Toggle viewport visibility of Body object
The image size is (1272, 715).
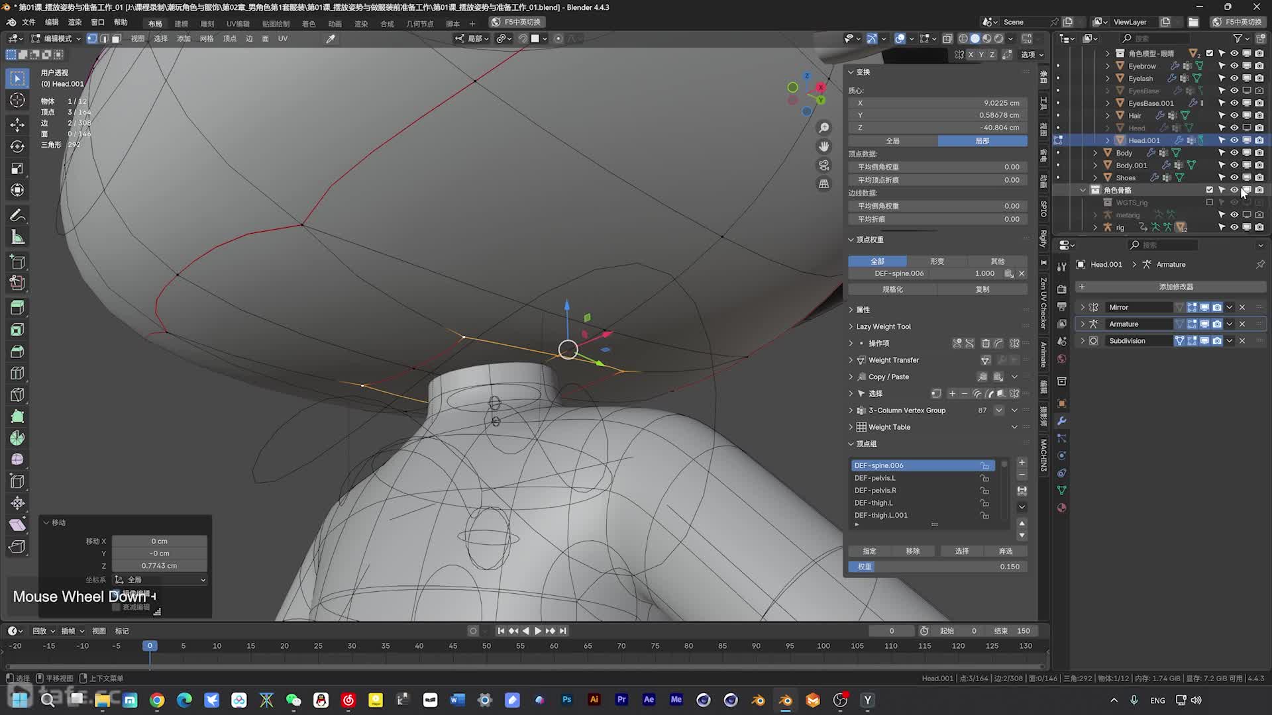[x=1234, y=153]
